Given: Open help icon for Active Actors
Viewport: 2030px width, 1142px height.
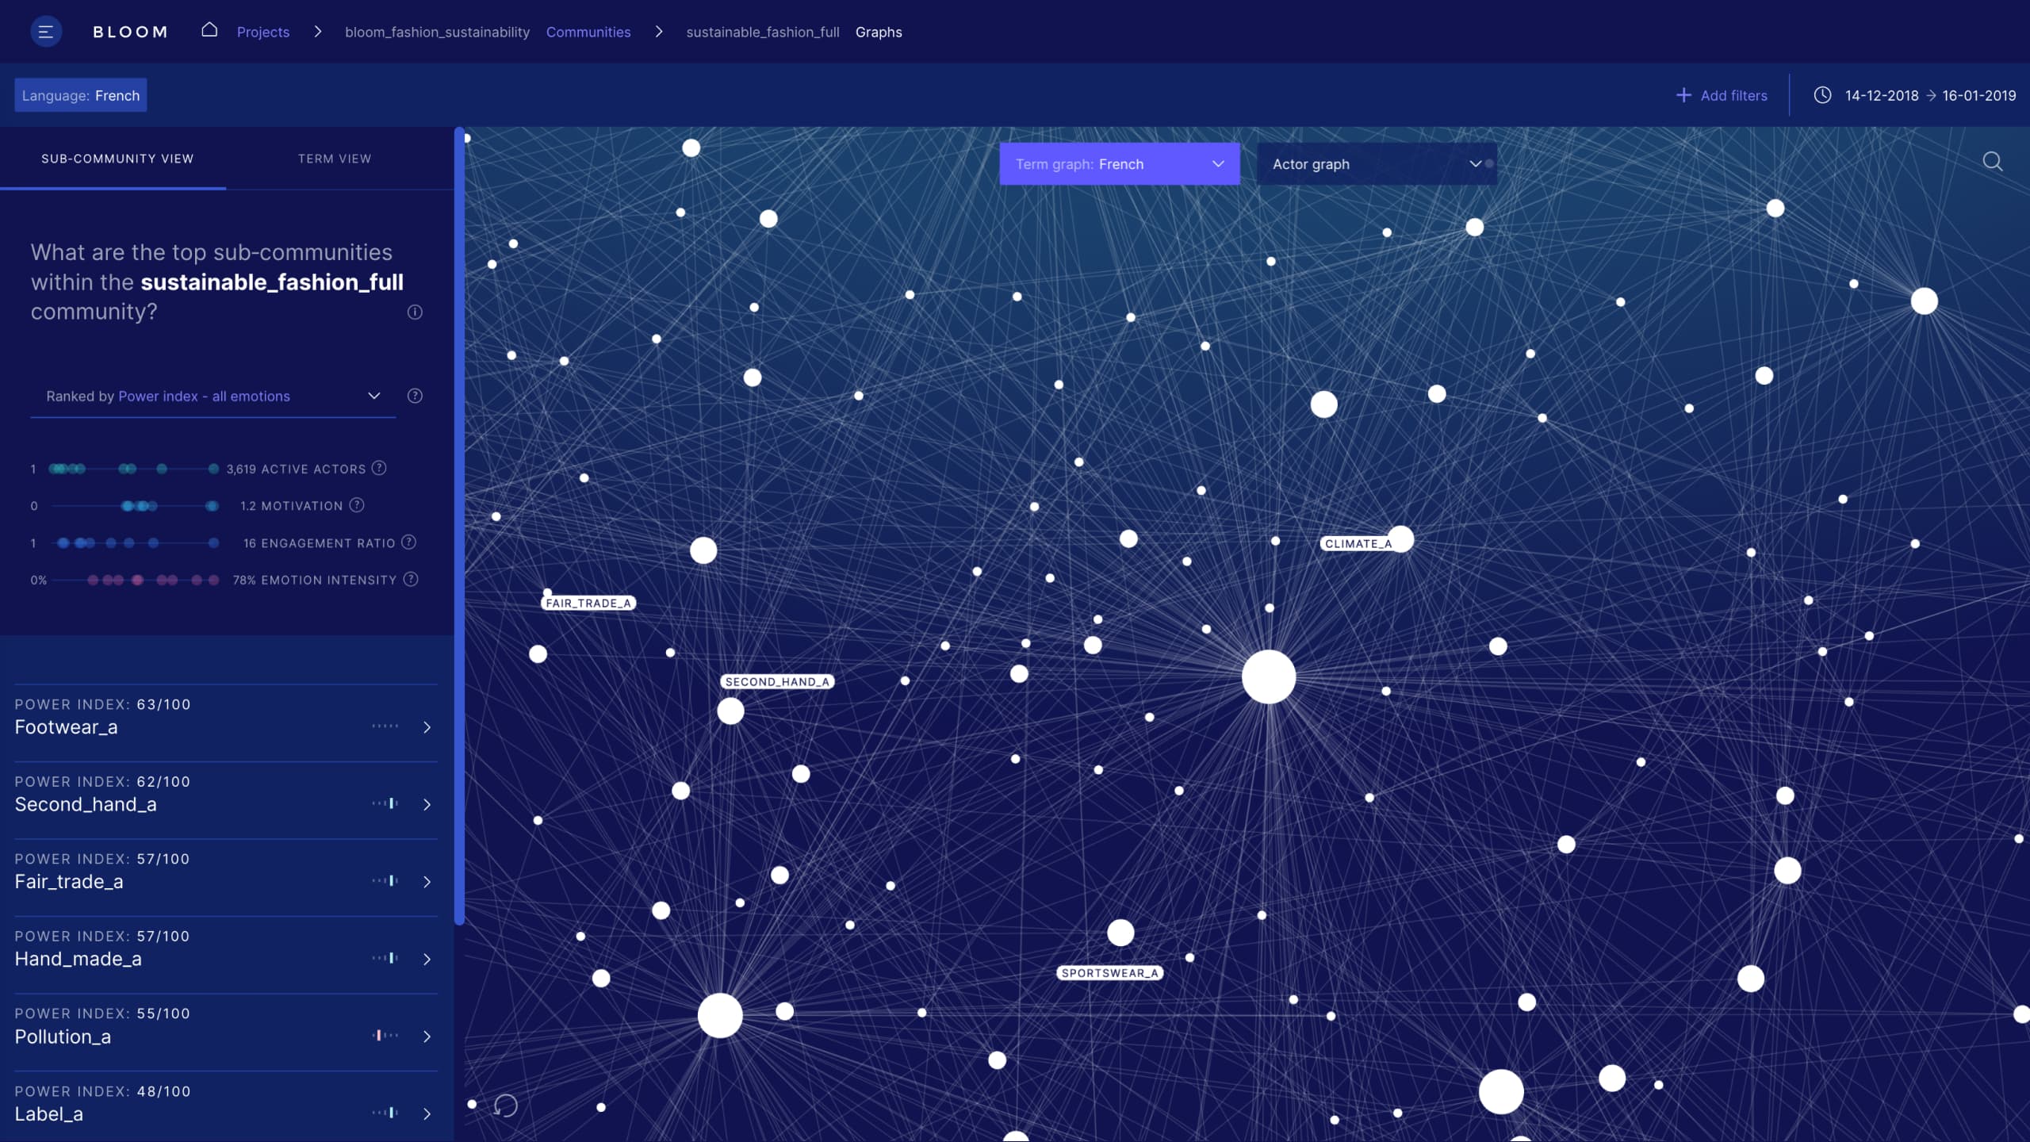Looking at the screenshot, I should [379, 468].
